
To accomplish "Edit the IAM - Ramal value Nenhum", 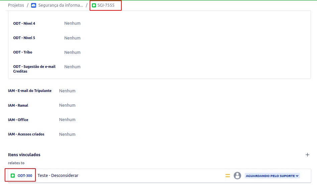I will tap(67, 105).
